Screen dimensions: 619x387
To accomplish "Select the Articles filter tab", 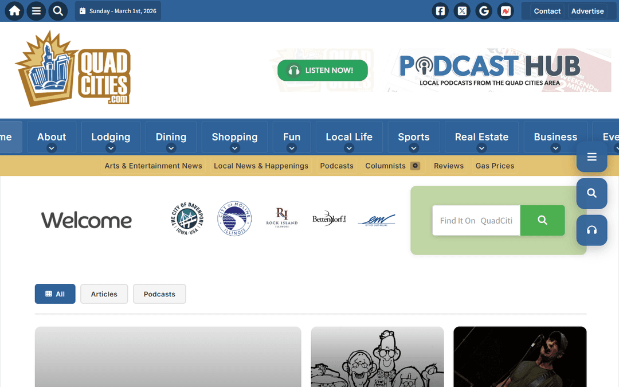I will [x=104, y=294].
